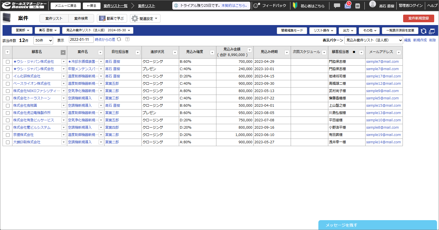Click the 一覧表示項目を変更 button

pyautogui.click(x=400, y=31)
